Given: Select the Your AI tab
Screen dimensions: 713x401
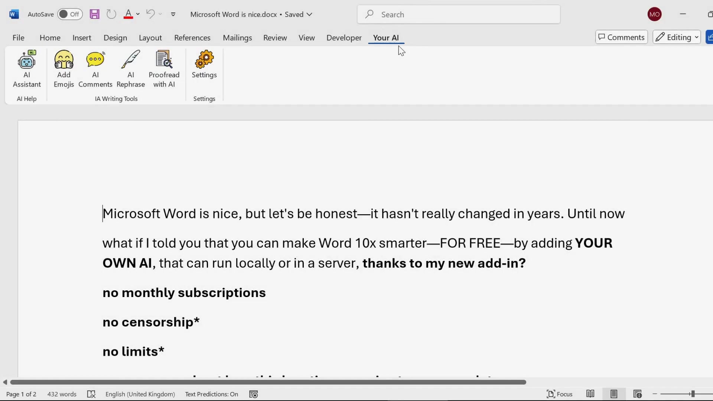Looking at the screenshot, I should (386, 38).
